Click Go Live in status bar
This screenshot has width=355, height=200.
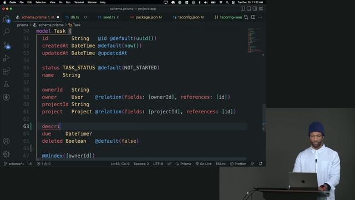point(204,164)
